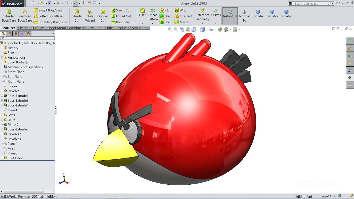Click the Boundary Cut tool
The image size is (354, 199).
(123, 22)
